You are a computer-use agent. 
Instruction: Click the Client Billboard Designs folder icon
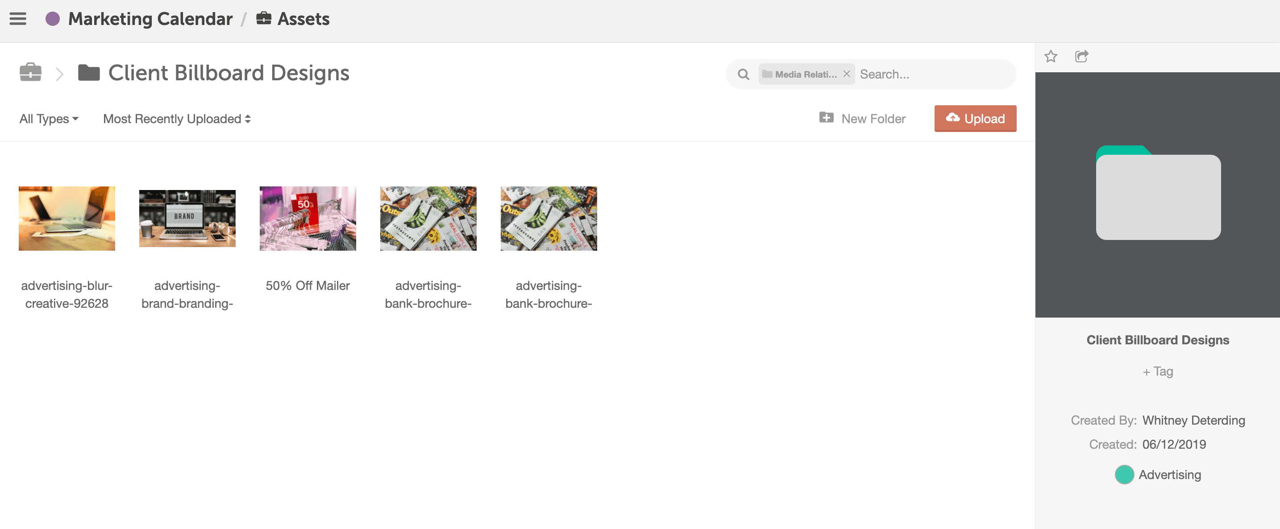(89, 73)
